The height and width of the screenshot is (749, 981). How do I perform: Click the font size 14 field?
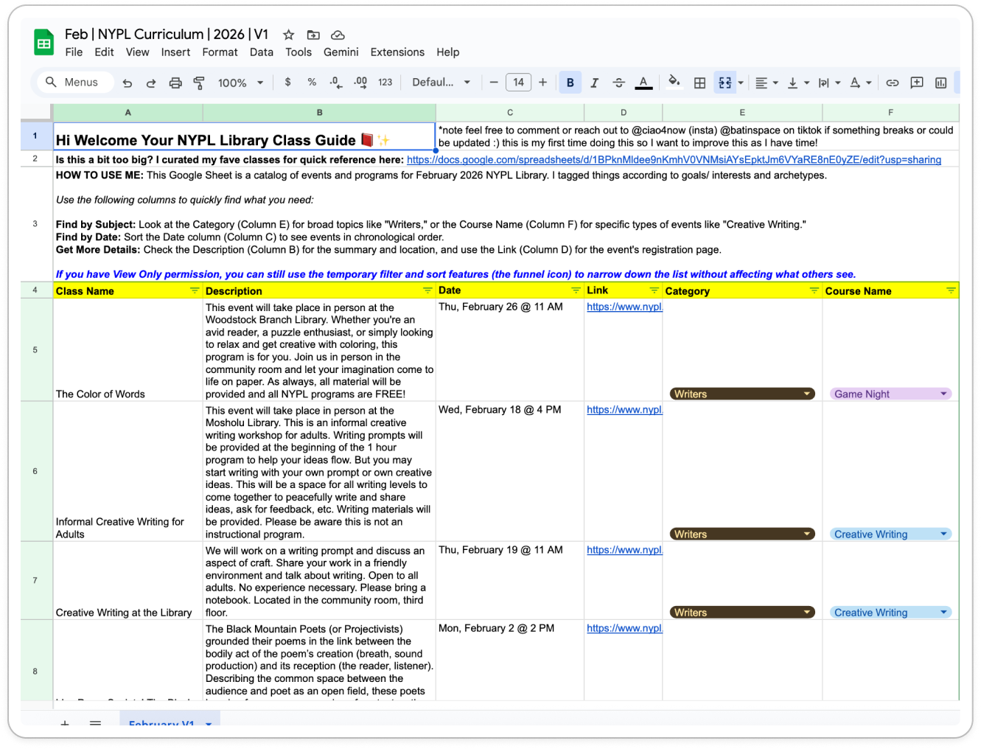(518, 83)
